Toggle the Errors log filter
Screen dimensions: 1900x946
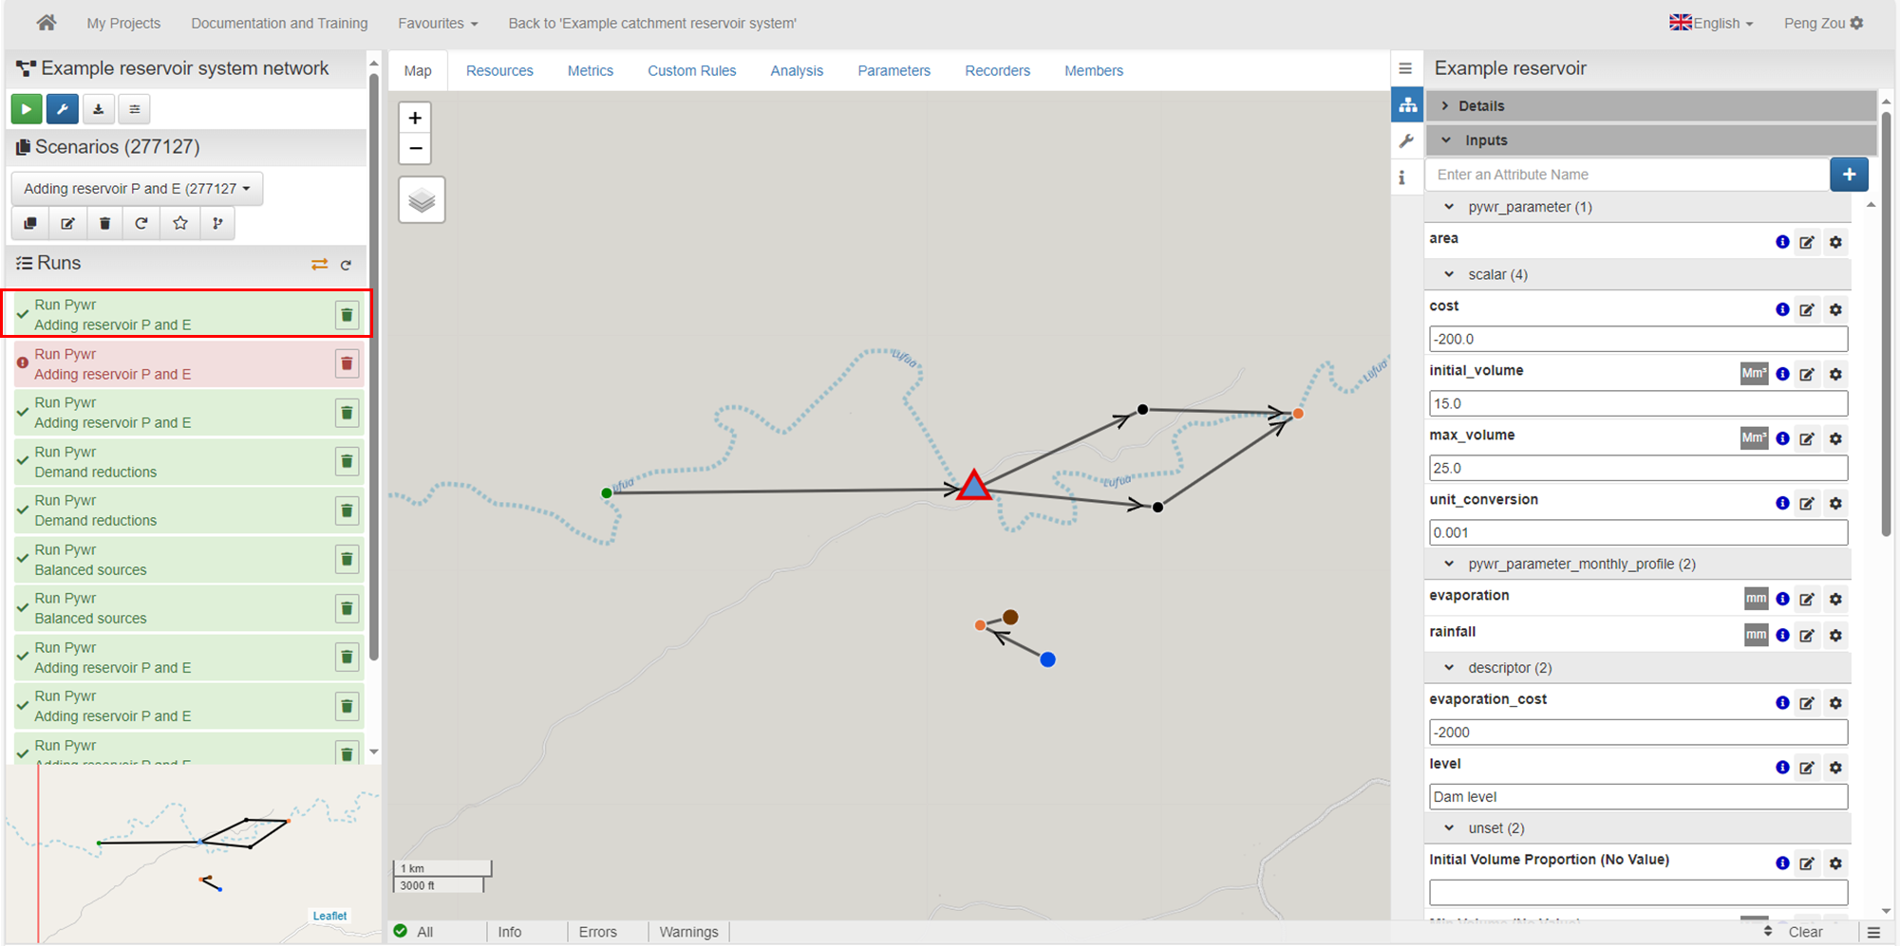point(597,932)
